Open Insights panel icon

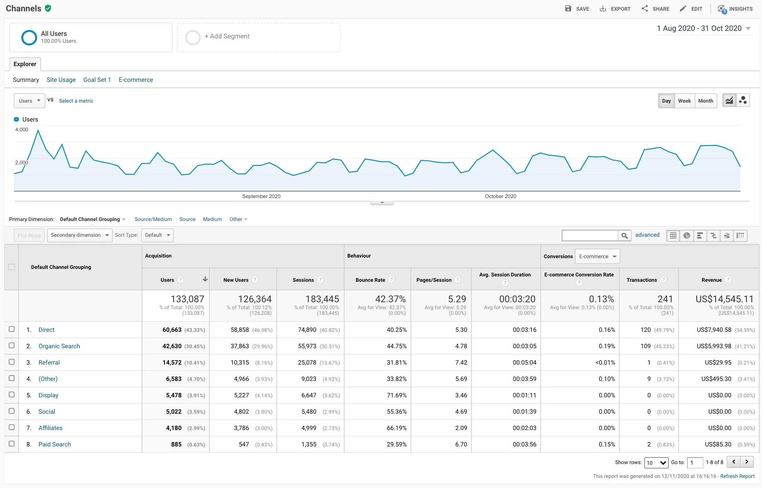722,9
